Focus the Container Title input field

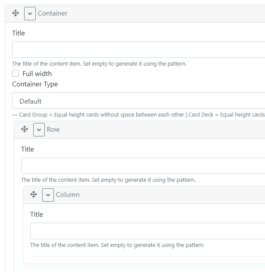pyautogui.click(x=138, y=50)
